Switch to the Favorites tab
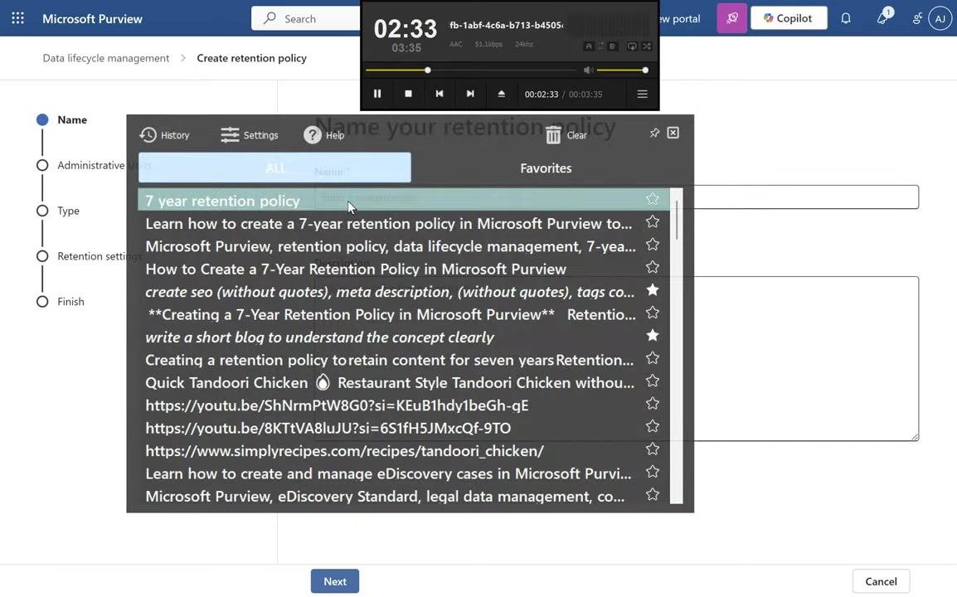The image size is (957, 597). click(546, 167)
